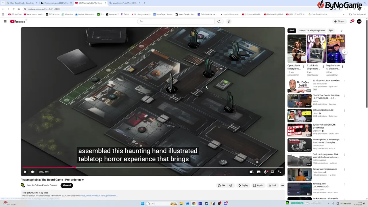Open the 1 dakikada bilgisayara short
Screen dimensions: 368x207
click(316, 49)
